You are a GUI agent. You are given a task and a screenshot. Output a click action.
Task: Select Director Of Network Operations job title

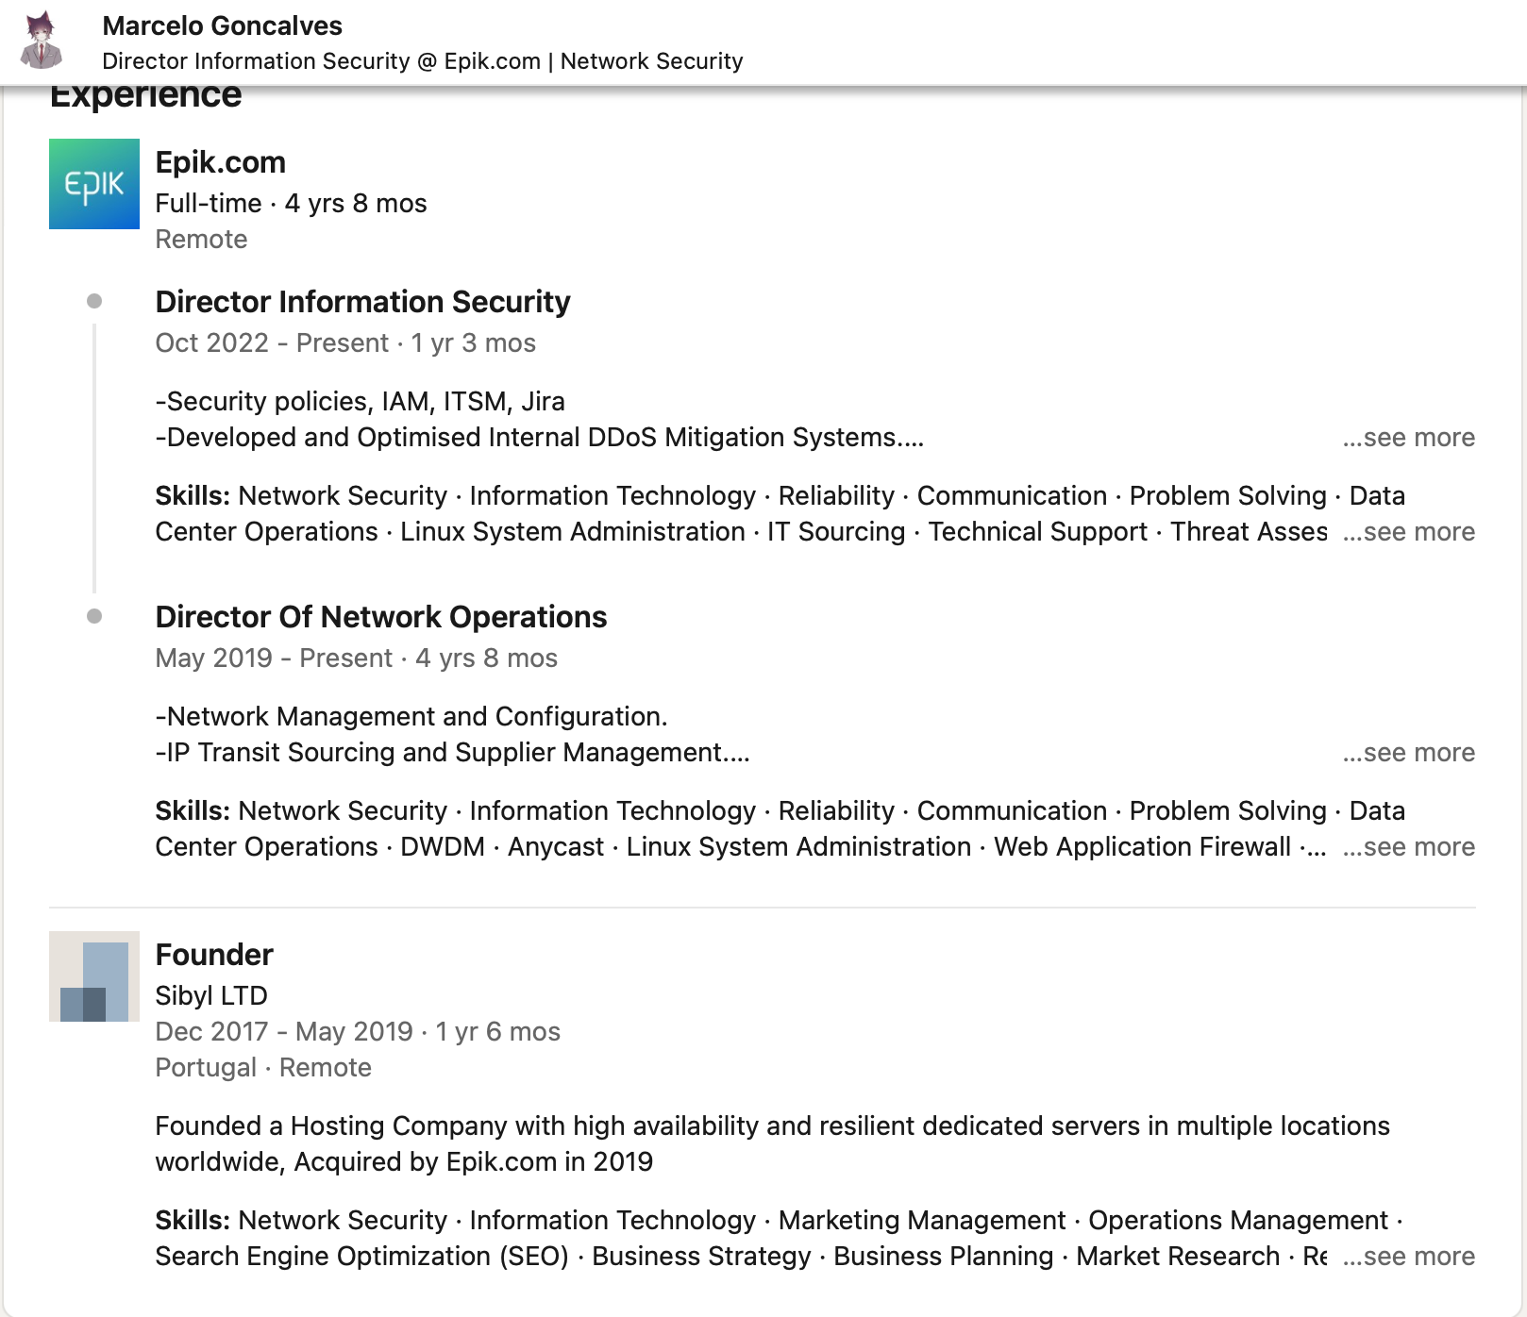tap(381, 617)
